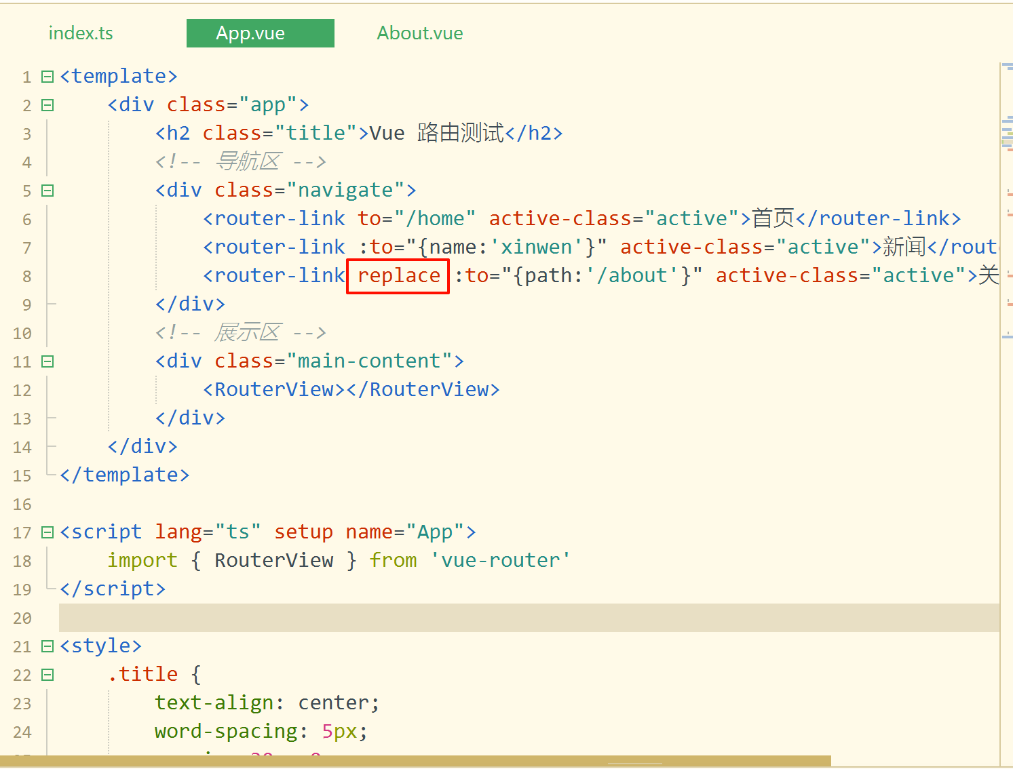The width and height of the screenshot is (1013, 769).
Task: Click the red-boxed replace attribute
Action: [x=398, y=276]
